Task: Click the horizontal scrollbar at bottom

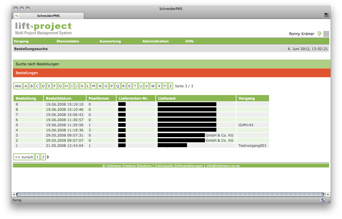Action: (171, 194)
